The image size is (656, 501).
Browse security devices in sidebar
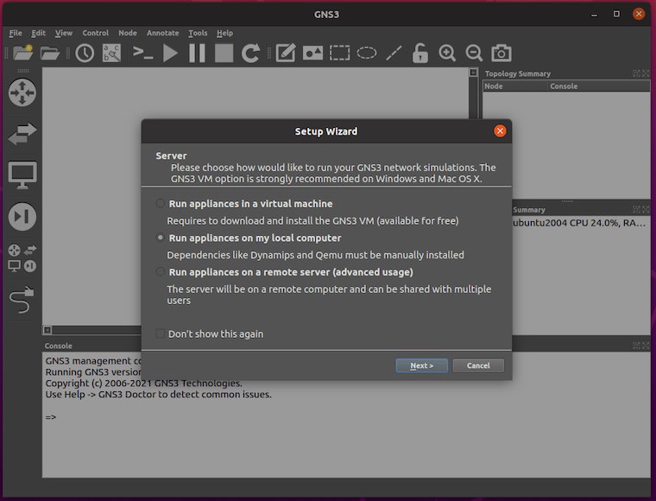point(22,217)
